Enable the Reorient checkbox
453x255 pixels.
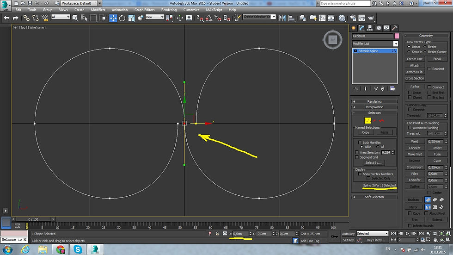[x=429, y=69]
